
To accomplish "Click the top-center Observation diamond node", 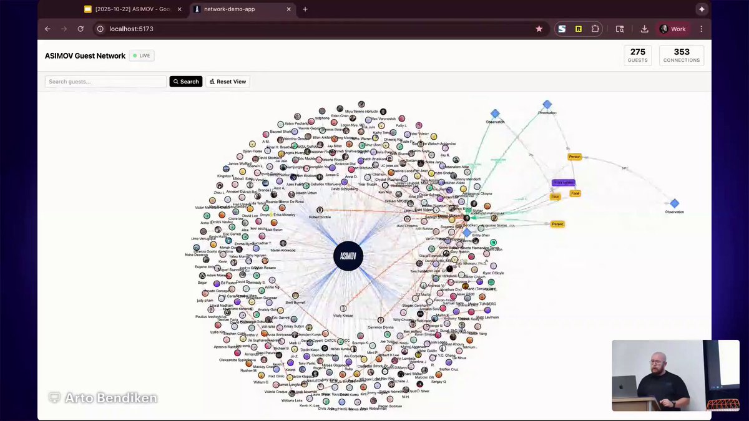I will coord(547,105).
